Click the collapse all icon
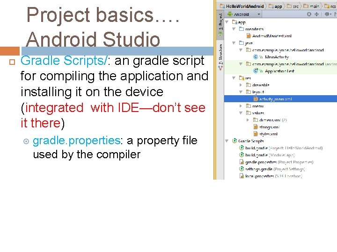Screen dimensions: 337x252 [316, 14]
